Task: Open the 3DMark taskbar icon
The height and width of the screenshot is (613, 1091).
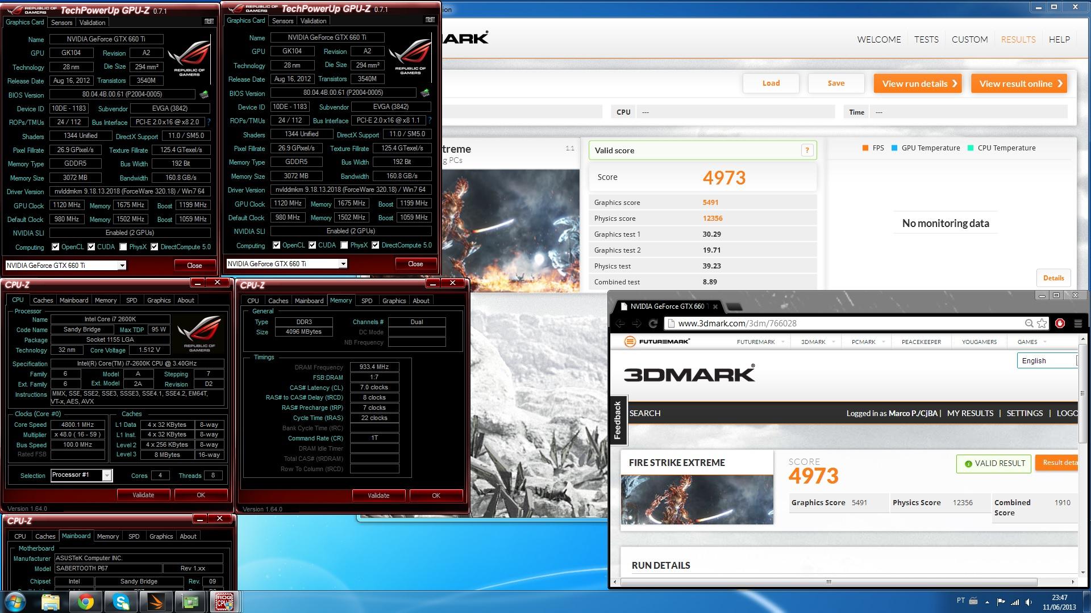Action: (x=155, y=601)
